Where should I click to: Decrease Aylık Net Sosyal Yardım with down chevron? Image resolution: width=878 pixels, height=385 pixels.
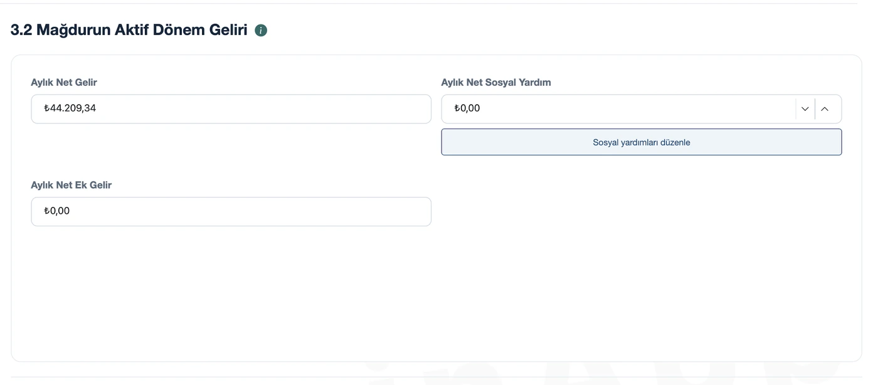point(805,109)
